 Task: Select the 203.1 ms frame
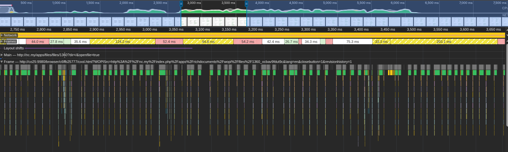click(443, 42)
